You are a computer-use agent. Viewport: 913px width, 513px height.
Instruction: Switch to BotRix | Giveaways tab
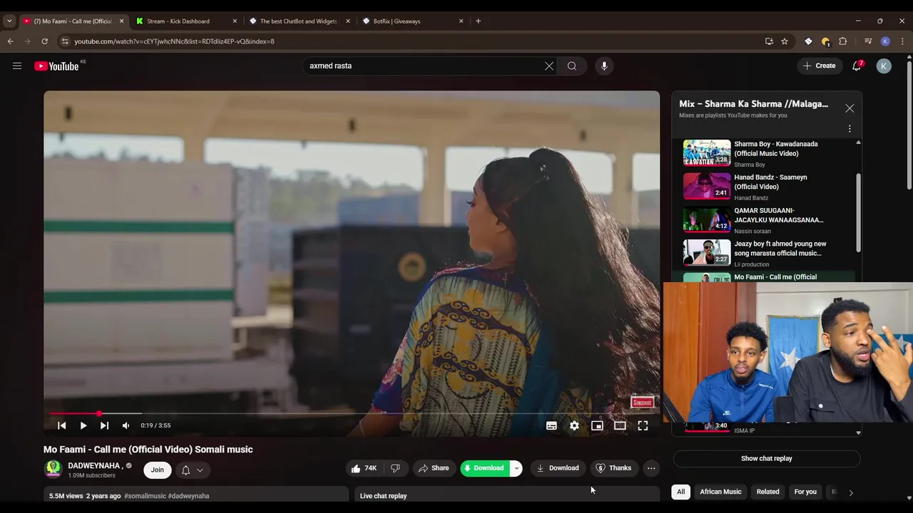coord(412,21)
